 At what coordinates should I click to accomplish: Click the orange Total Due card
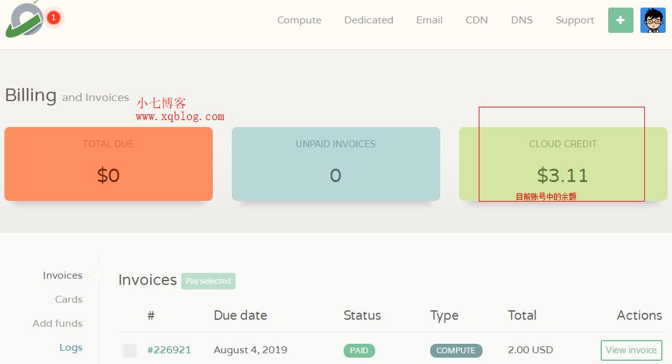[109, 164]
